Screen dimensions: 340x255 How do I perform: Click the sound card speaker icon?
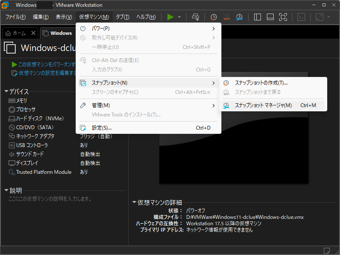(x=12, y=154)
